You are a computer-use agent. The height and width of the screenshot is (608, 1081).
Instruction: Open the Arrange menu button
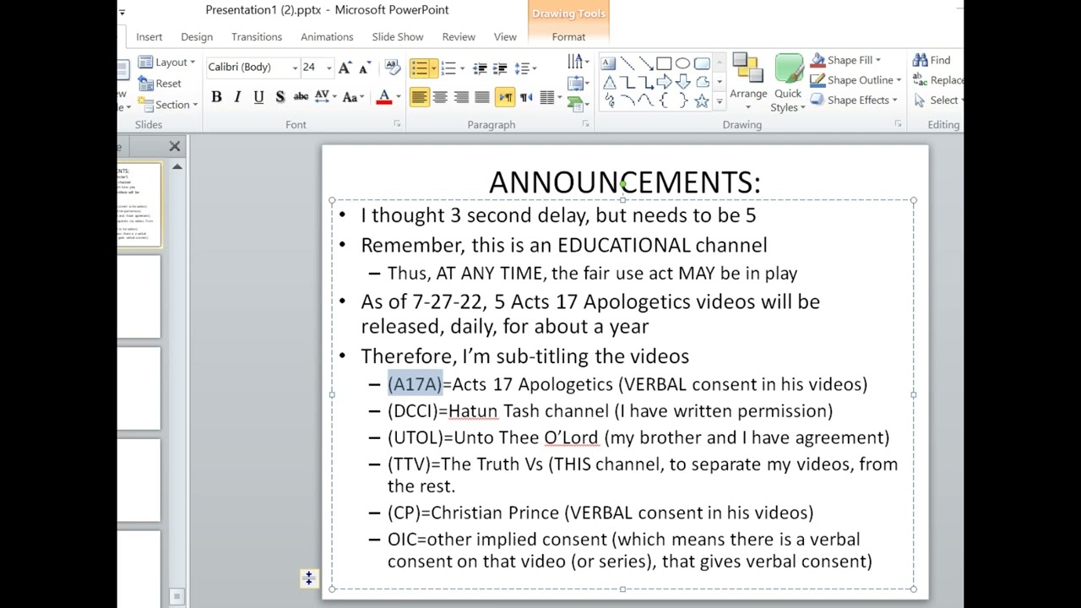[x=748, y=83]
